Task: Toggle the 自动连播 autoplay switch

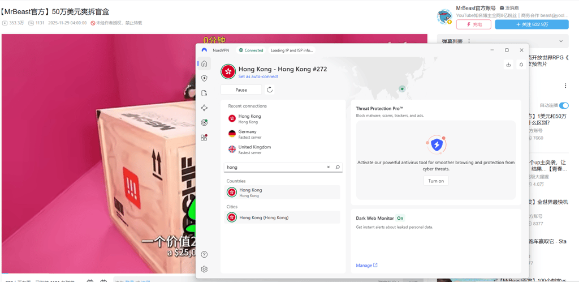Action: pyautogui.click(x=564, y=106)
